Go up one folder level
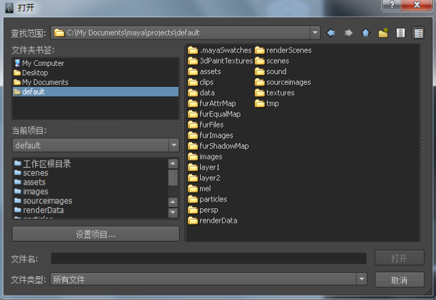The image size is (436, 300). [365, 33]
